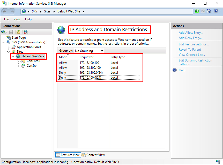The image size is (223, 165).
Task: Click the globe icon in the address bar
Action: click(x=24, y=11)
